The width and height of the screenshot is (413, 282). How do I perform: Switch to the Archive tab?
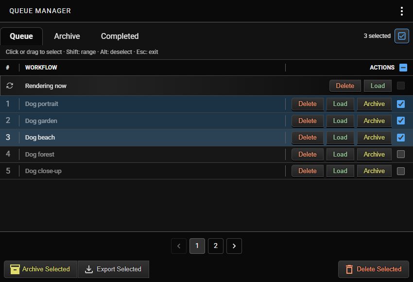[x=67, y=36]
